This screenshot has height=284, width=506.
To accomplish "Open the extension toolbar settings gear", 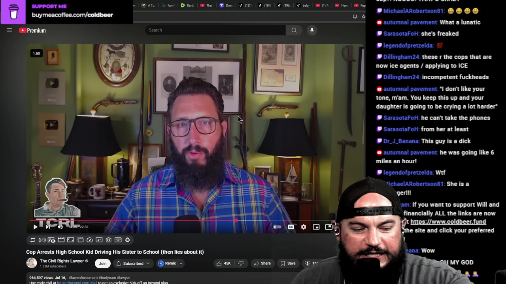I will (x=127, y=240).
